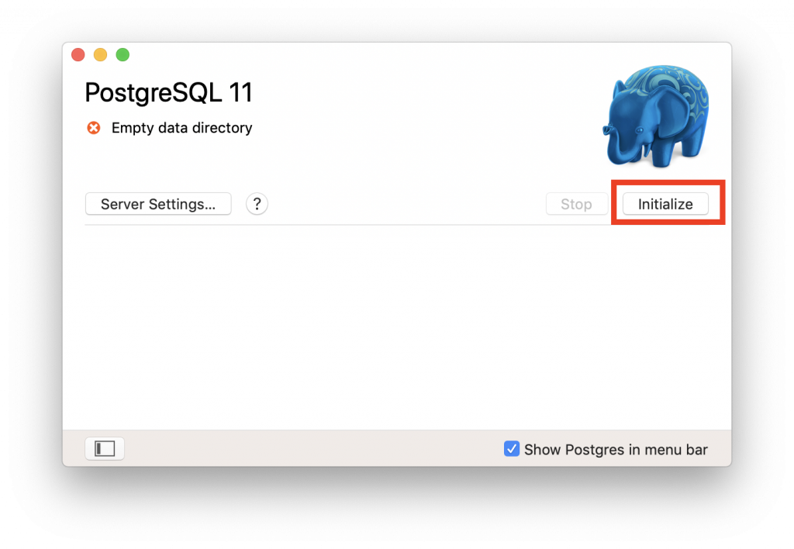The height and width of the screenshot is (549, 794).
Task: Click the question mark help button
Action: tap(257, 204)
